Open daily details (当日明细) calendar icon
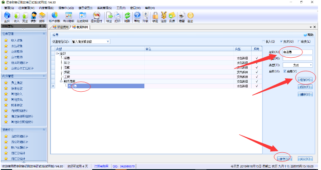 pos(69,17)
